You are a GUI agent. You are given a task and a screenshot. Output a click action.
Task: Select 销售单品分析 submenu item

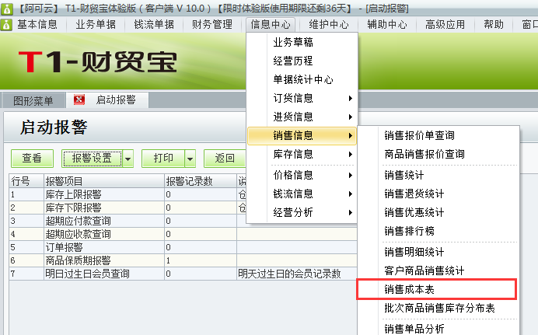438,329
